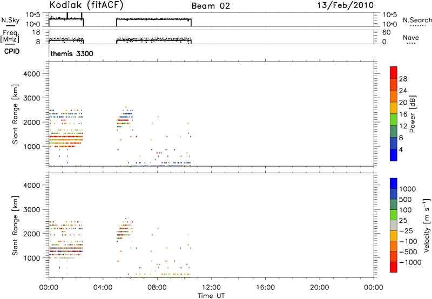Select the bright blue bottom Power colorbar segment

(394, 155)
